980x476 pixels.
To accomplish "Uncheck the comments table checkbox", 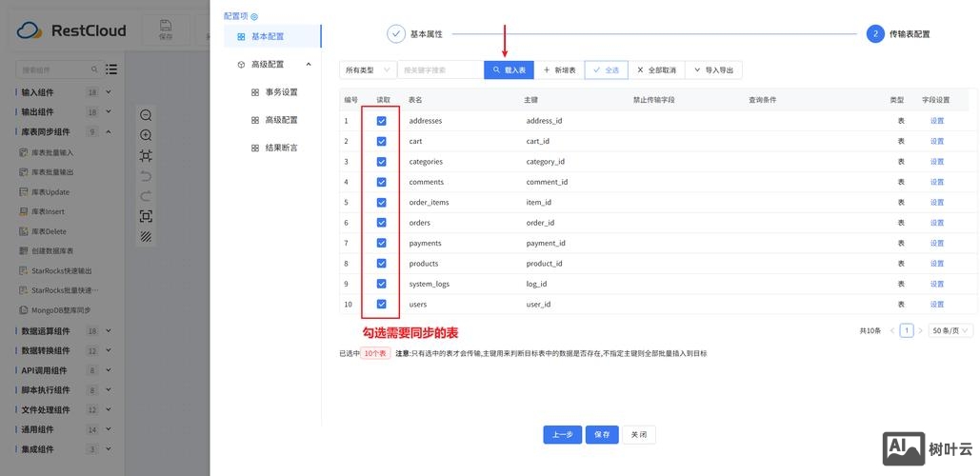I will coord(381,182).
